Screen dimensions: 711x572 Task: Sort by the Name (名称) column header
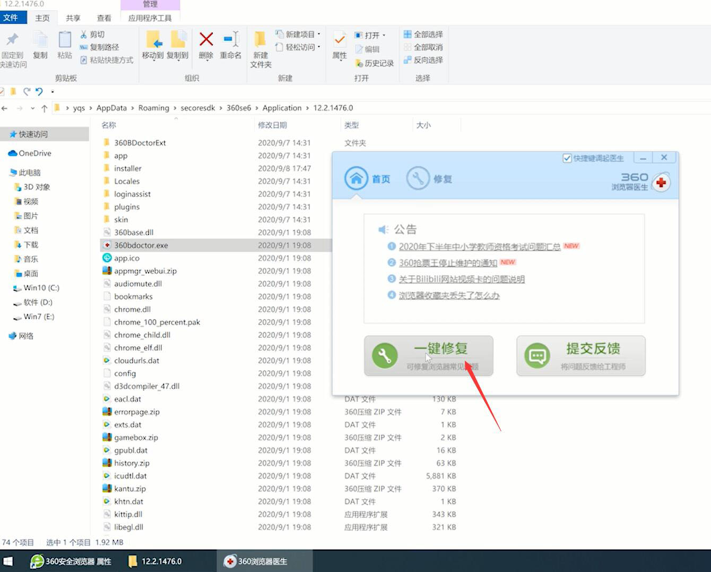[x=109, y=125]
